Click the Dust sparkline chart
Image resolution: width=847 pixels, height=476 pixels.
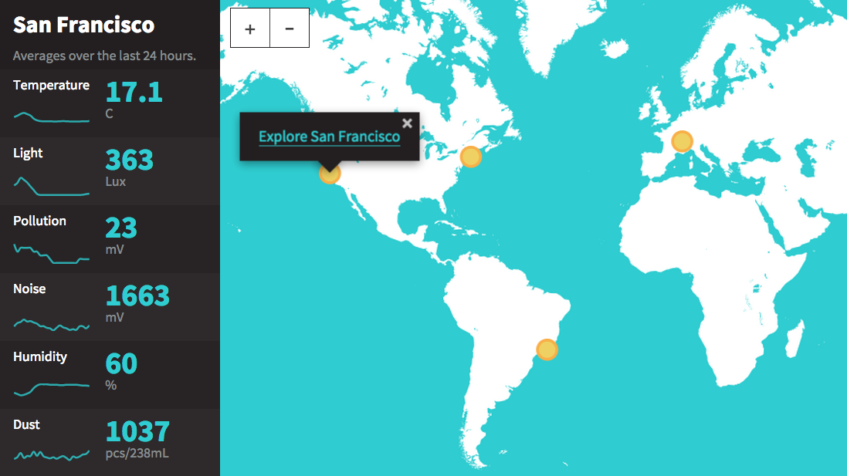51,455
